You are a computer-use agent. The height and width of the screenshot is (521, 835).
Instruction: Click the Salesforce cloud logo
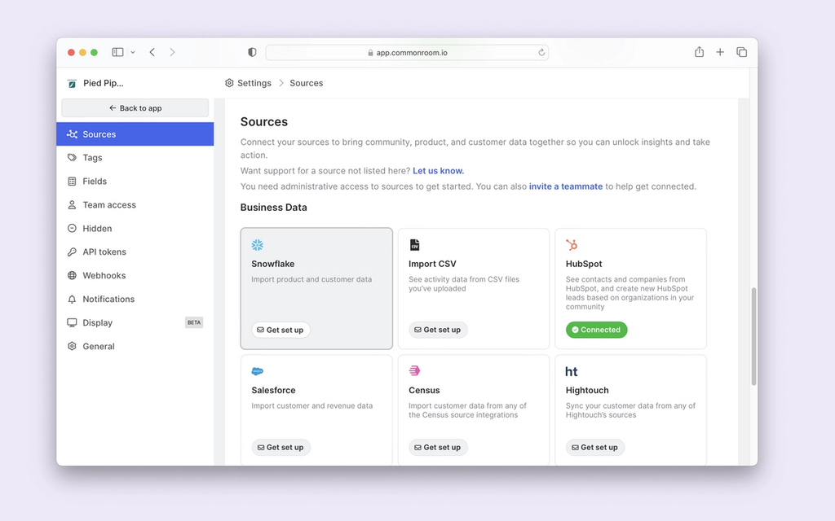tap(259, 370)
